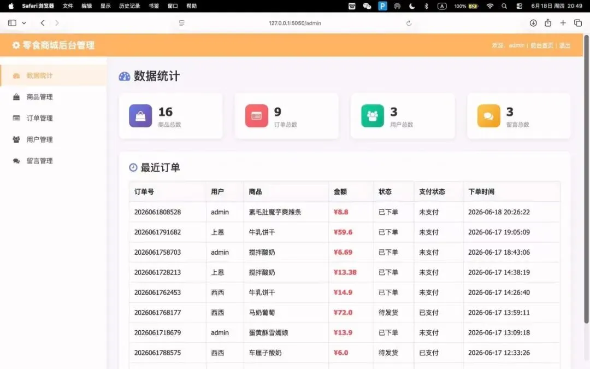Click the clock icon beside 最近订单
This screenshot has height=369, width=590.
133,167
